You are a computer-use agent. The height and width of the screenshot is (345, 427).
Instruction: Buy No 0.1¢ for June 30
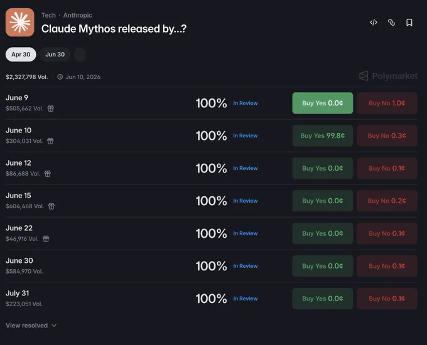click(387, 266)
